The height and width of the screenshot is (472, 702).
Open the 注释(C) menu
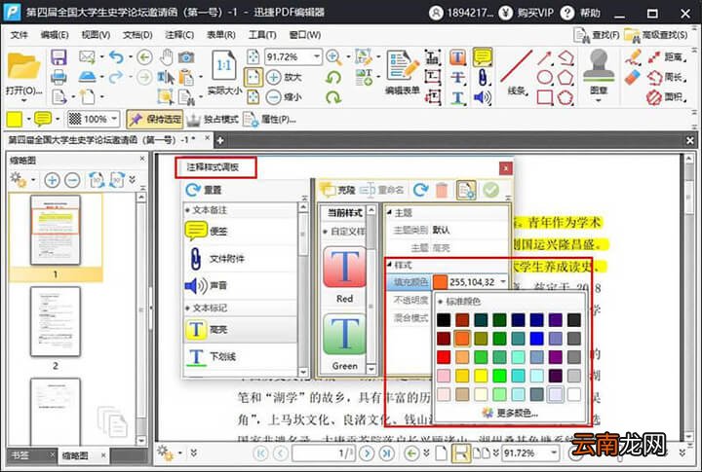(x=179, y=35)
